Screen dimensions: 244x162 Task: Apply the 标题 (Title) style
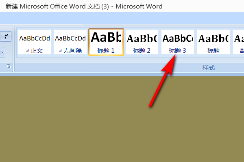(213, 42)
